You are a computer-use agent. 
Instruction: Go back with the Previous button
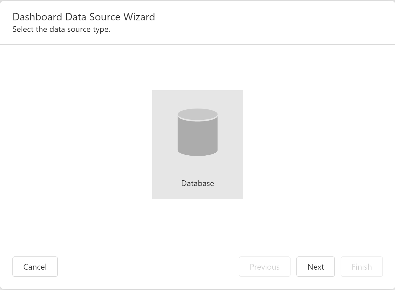[x=264, y=267]
